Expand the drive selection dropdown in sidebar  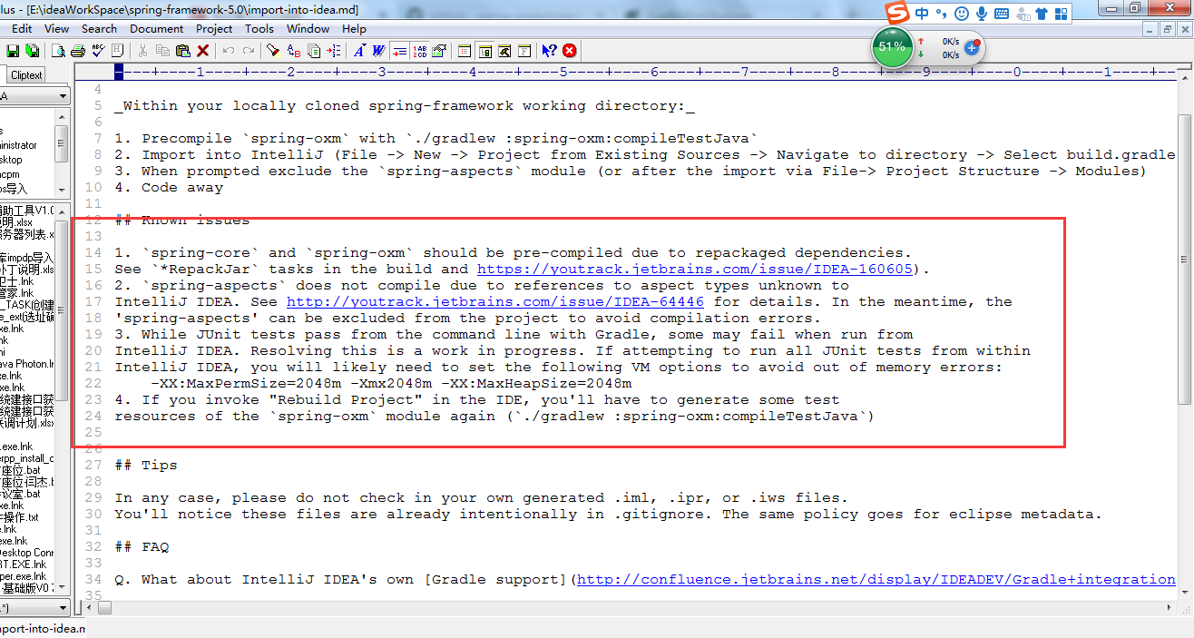63,96
